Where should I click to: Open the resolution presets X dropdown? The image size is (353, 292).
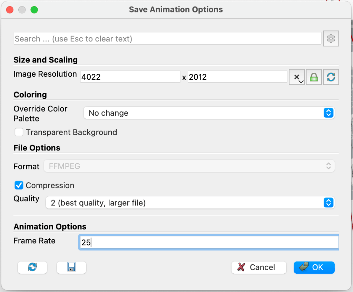(x=296, y=77)
